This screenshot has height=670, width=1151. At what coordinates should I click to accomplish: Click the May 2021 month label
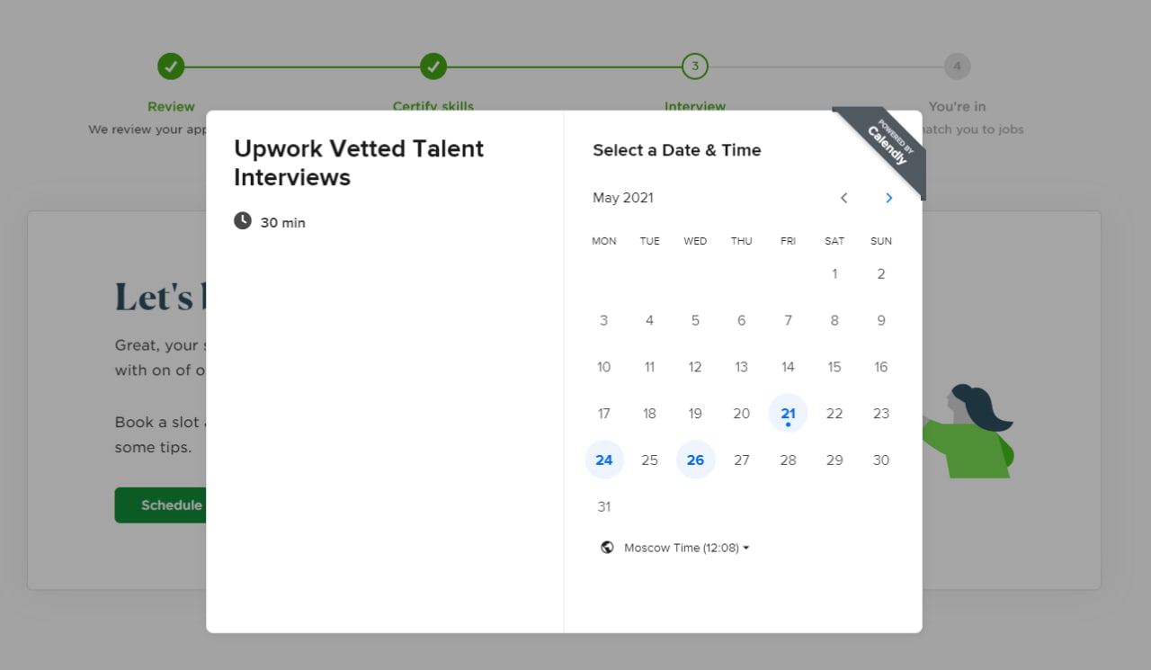(x=623, y=198)
